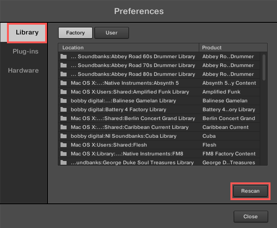
Task: Click product cell 'Amplified Funk'
Action: point(221,92)
